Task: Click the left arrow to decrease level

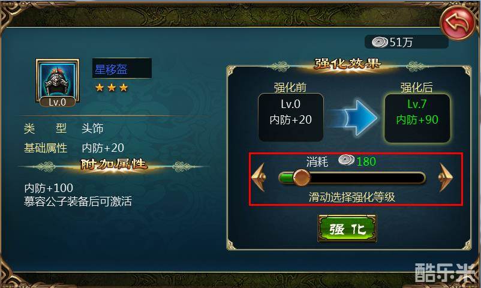Action: coord(258,178)
